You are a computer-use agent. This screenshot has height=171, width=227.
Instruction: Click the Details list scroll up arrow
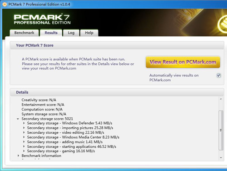221,99
